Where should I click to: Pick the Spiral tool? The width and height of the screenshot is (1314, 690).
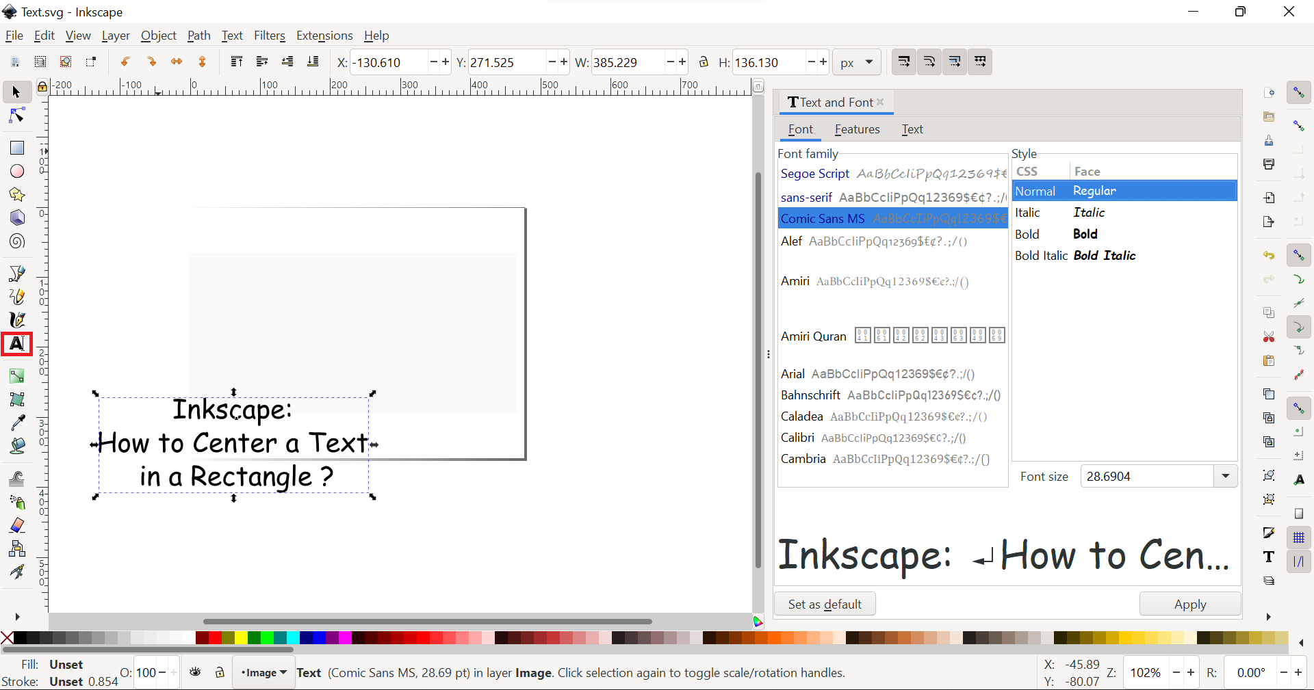(x=16, y=241)
